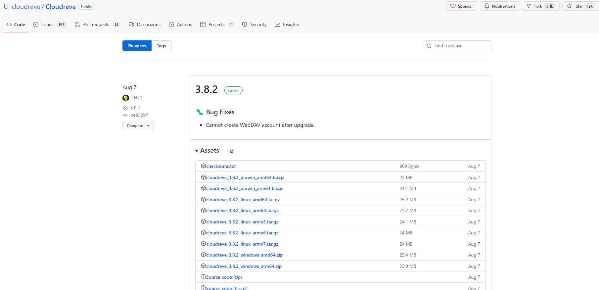Click the Notifications bell button
This screenshot has height=290, width=599.
click(499, 6)
